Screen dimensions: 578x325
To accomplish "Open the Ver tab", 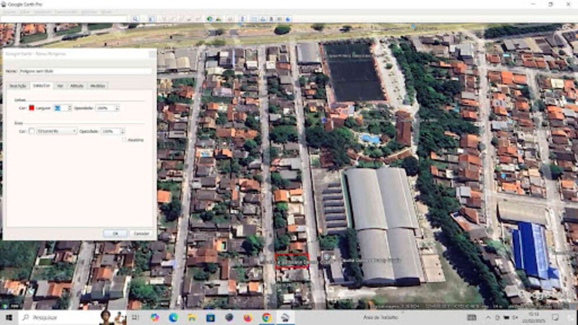I will point(60,86).
